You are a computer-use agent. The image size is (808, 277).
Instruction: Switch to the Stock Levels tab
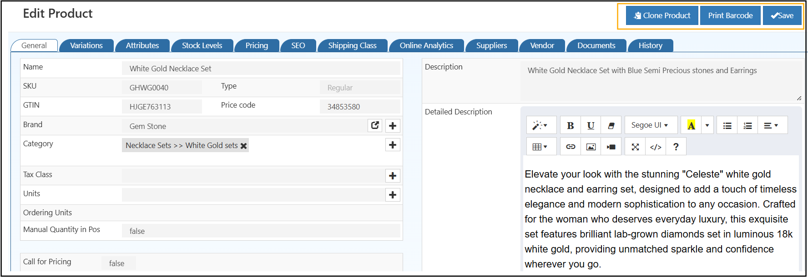click(202, 45)
